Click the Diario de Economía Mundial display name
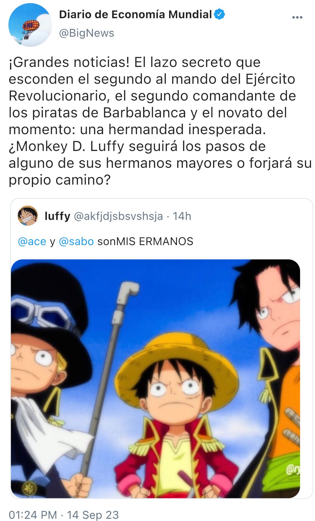 [135, 14]
